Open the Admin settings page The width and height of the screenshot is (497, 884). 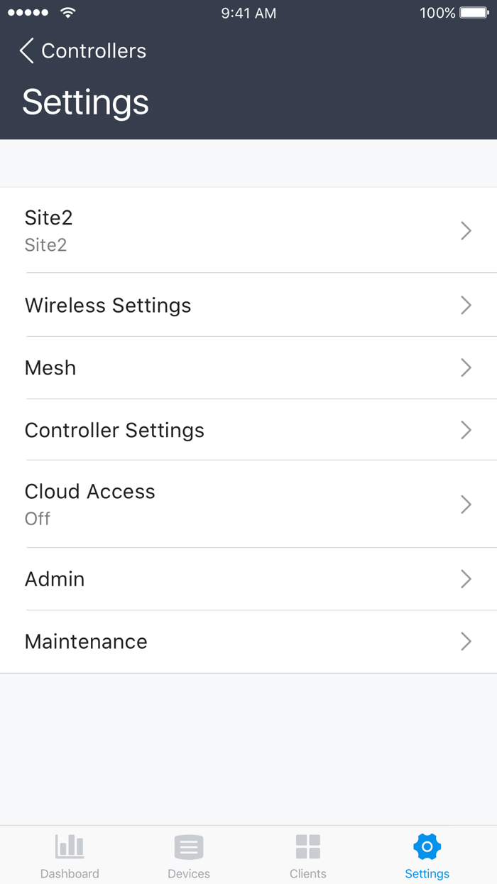coord(248,578)
